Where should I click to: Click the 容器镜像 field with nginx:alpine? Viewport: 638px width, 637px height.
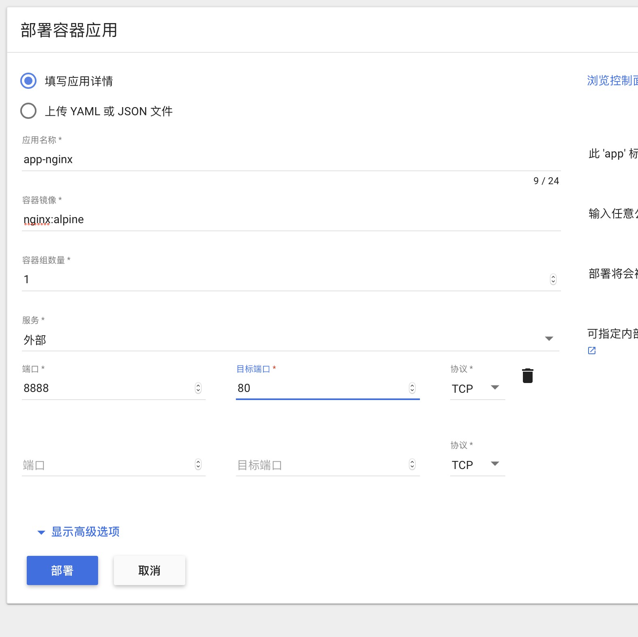[x=291, y=220]
